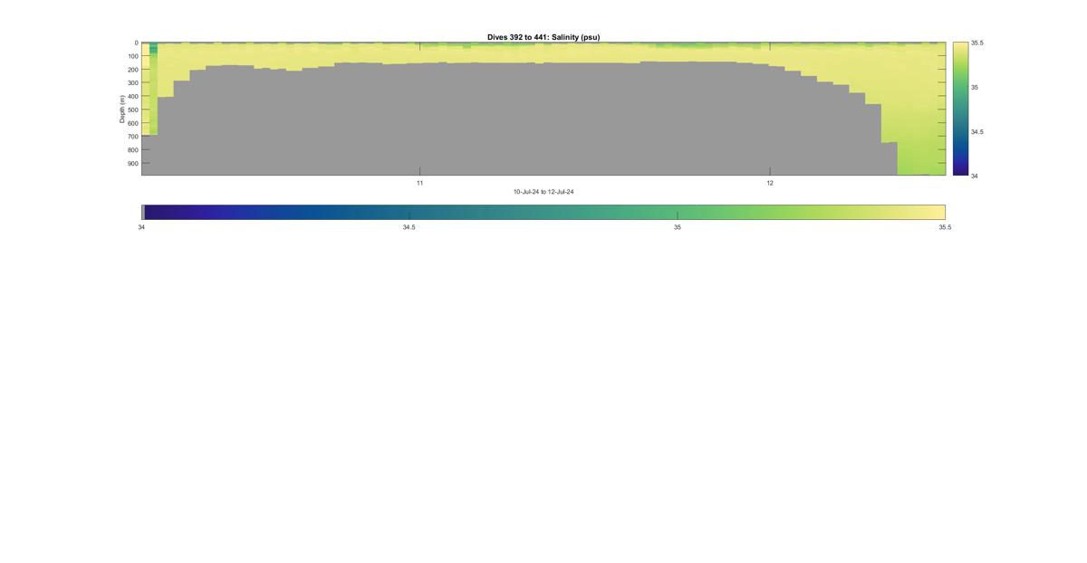Click depth tick label "300"
The image size is (1087, 563).
[x=132, y=83]
